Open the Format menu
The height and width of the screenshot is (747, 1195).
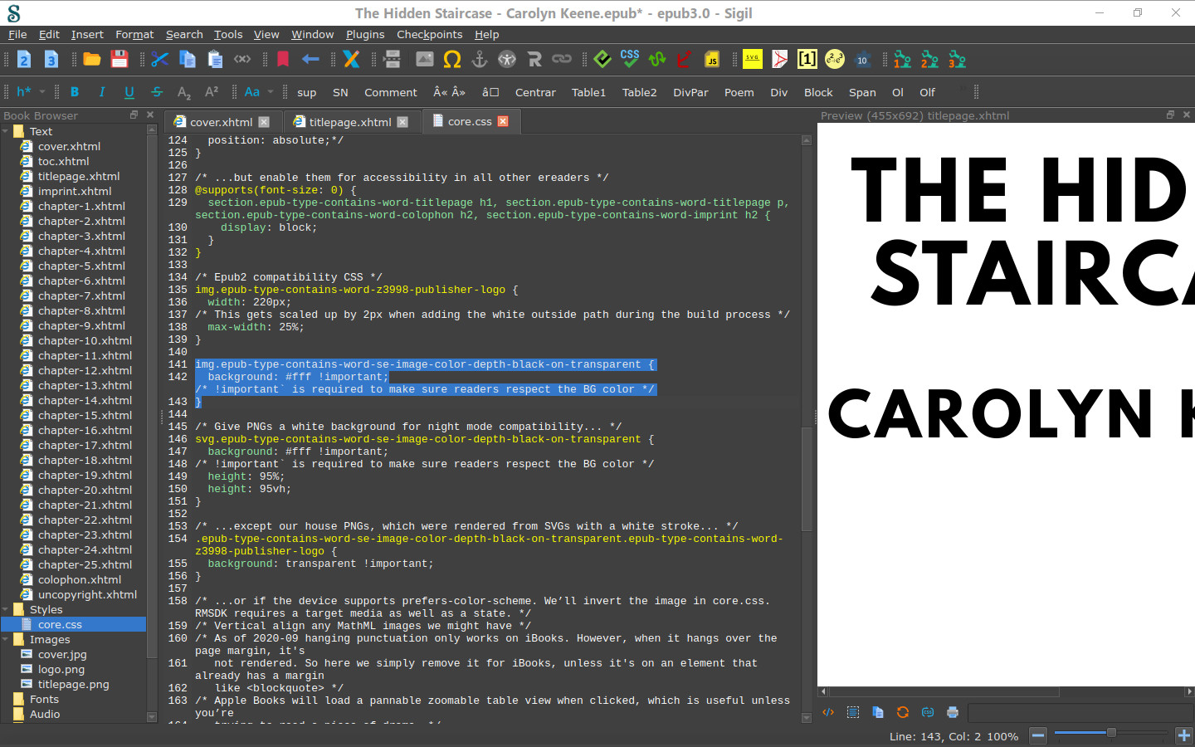[x=134, y=34]
